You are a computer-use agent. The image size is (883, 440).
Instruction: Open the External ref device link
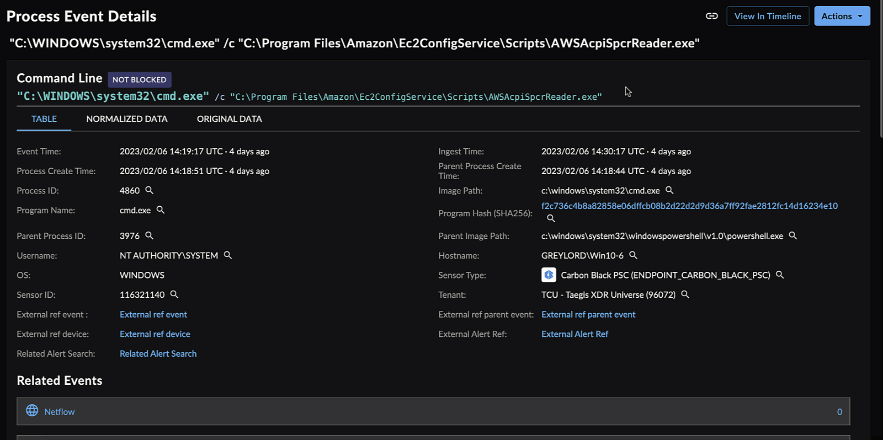(155, 334)
